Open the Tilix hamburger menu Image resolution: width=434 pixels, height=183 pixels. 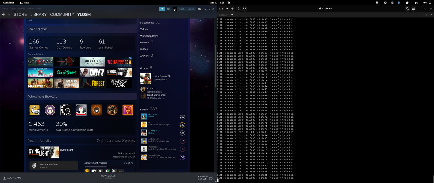pyautogui.click(x=413, y=9)
